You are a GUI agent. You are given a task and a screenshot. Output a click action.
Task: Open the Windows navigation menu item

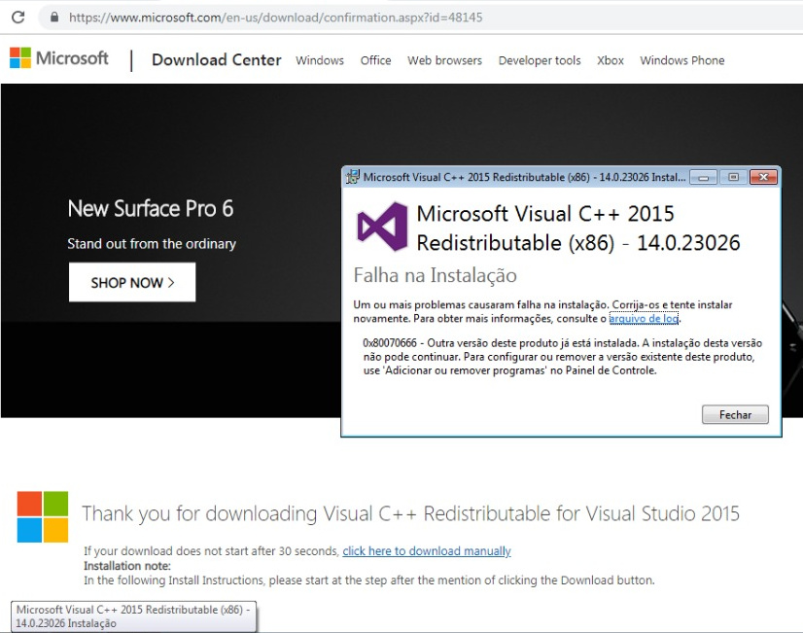click(x=320, y=60)
